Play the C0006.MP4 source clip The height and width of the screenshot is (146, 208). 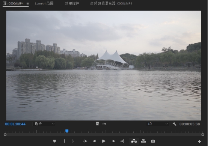104,141
